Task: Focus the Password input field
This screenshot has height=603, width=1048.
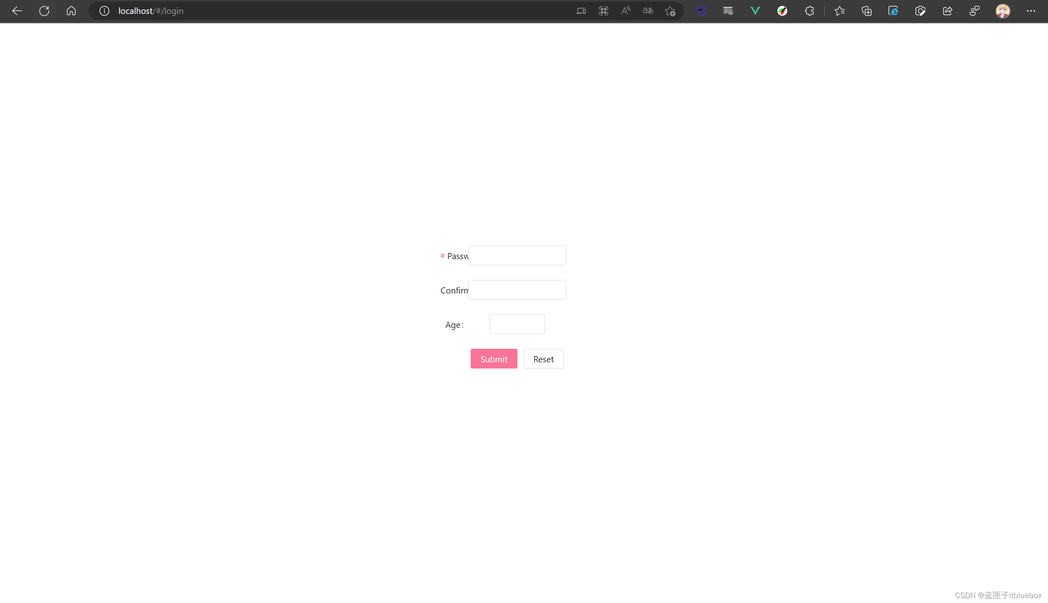Action: 517,255
